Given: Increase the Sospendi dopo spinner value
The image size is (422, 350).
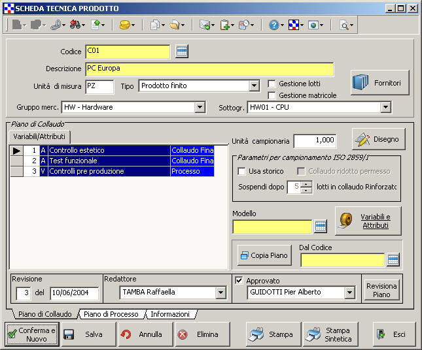Looking at the screenshot, I should pyautogui.click(x=306, y=184).
